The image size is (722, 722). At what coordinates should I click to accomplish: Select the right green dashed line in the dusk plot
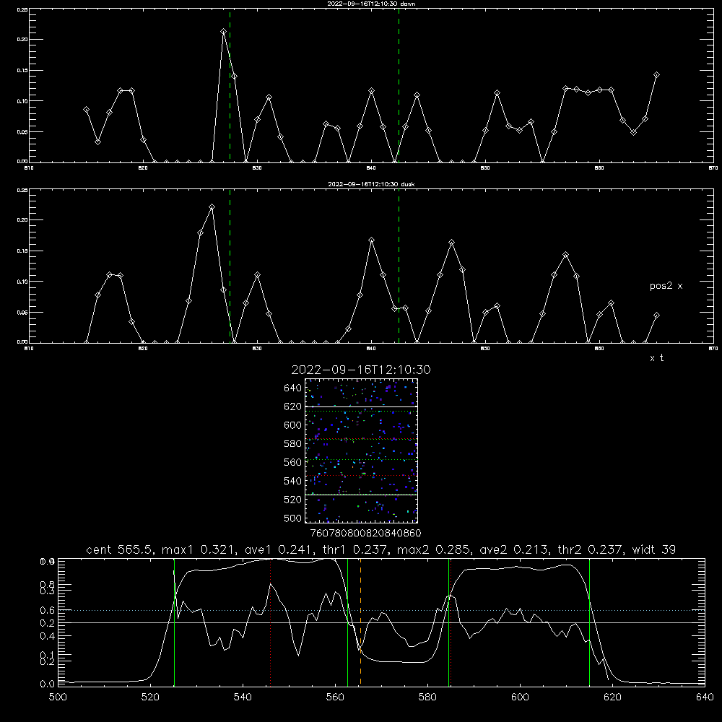tap(399, 266)
